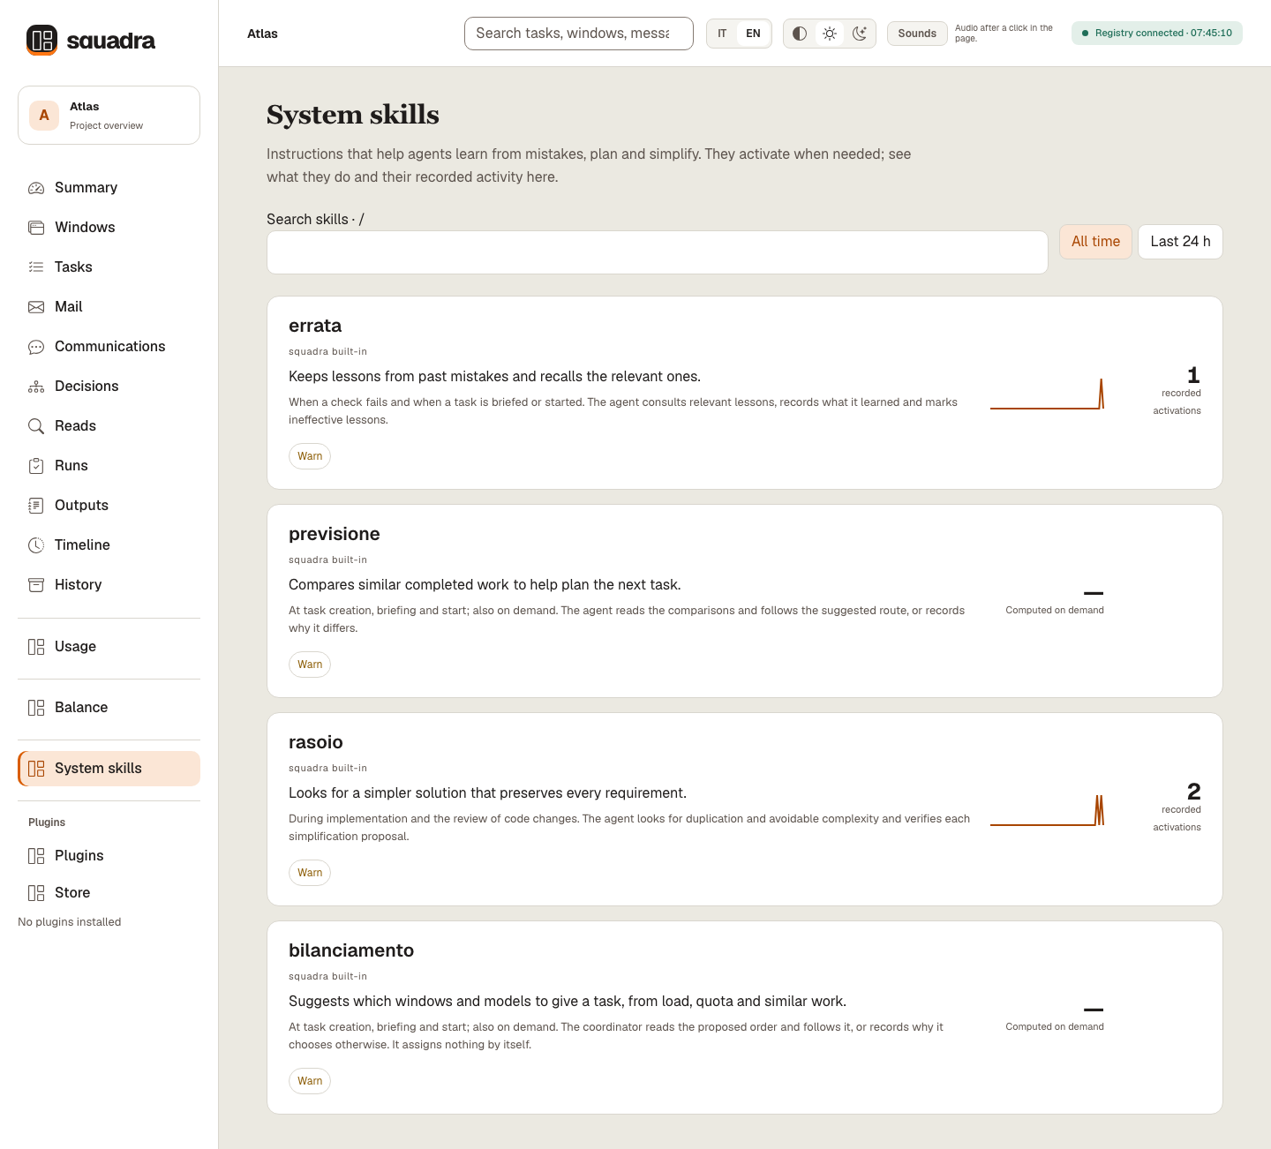Open the Timeline section label
Image resolution: width=1271 pixels, height=1149 pixels.
(x=82, y=545)
